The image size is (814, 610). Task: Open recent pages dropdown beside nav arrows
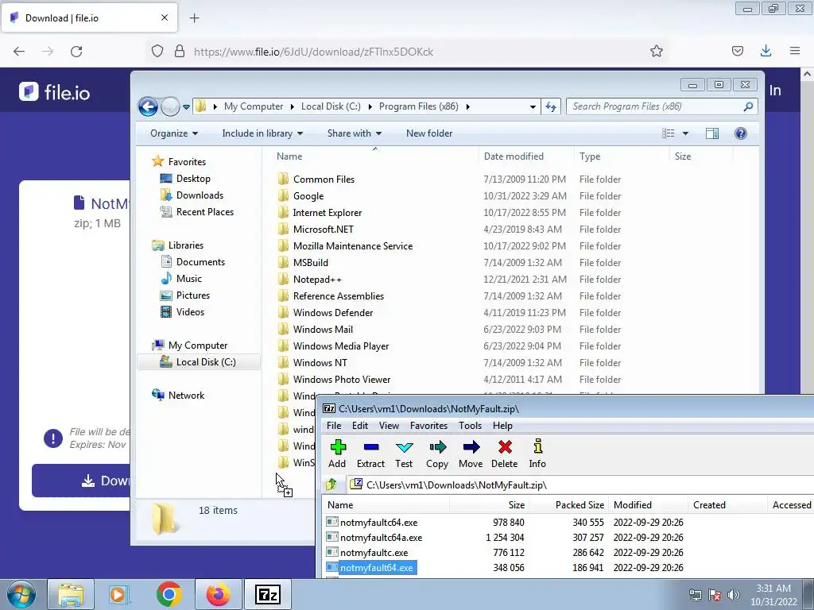click(186, 107)
